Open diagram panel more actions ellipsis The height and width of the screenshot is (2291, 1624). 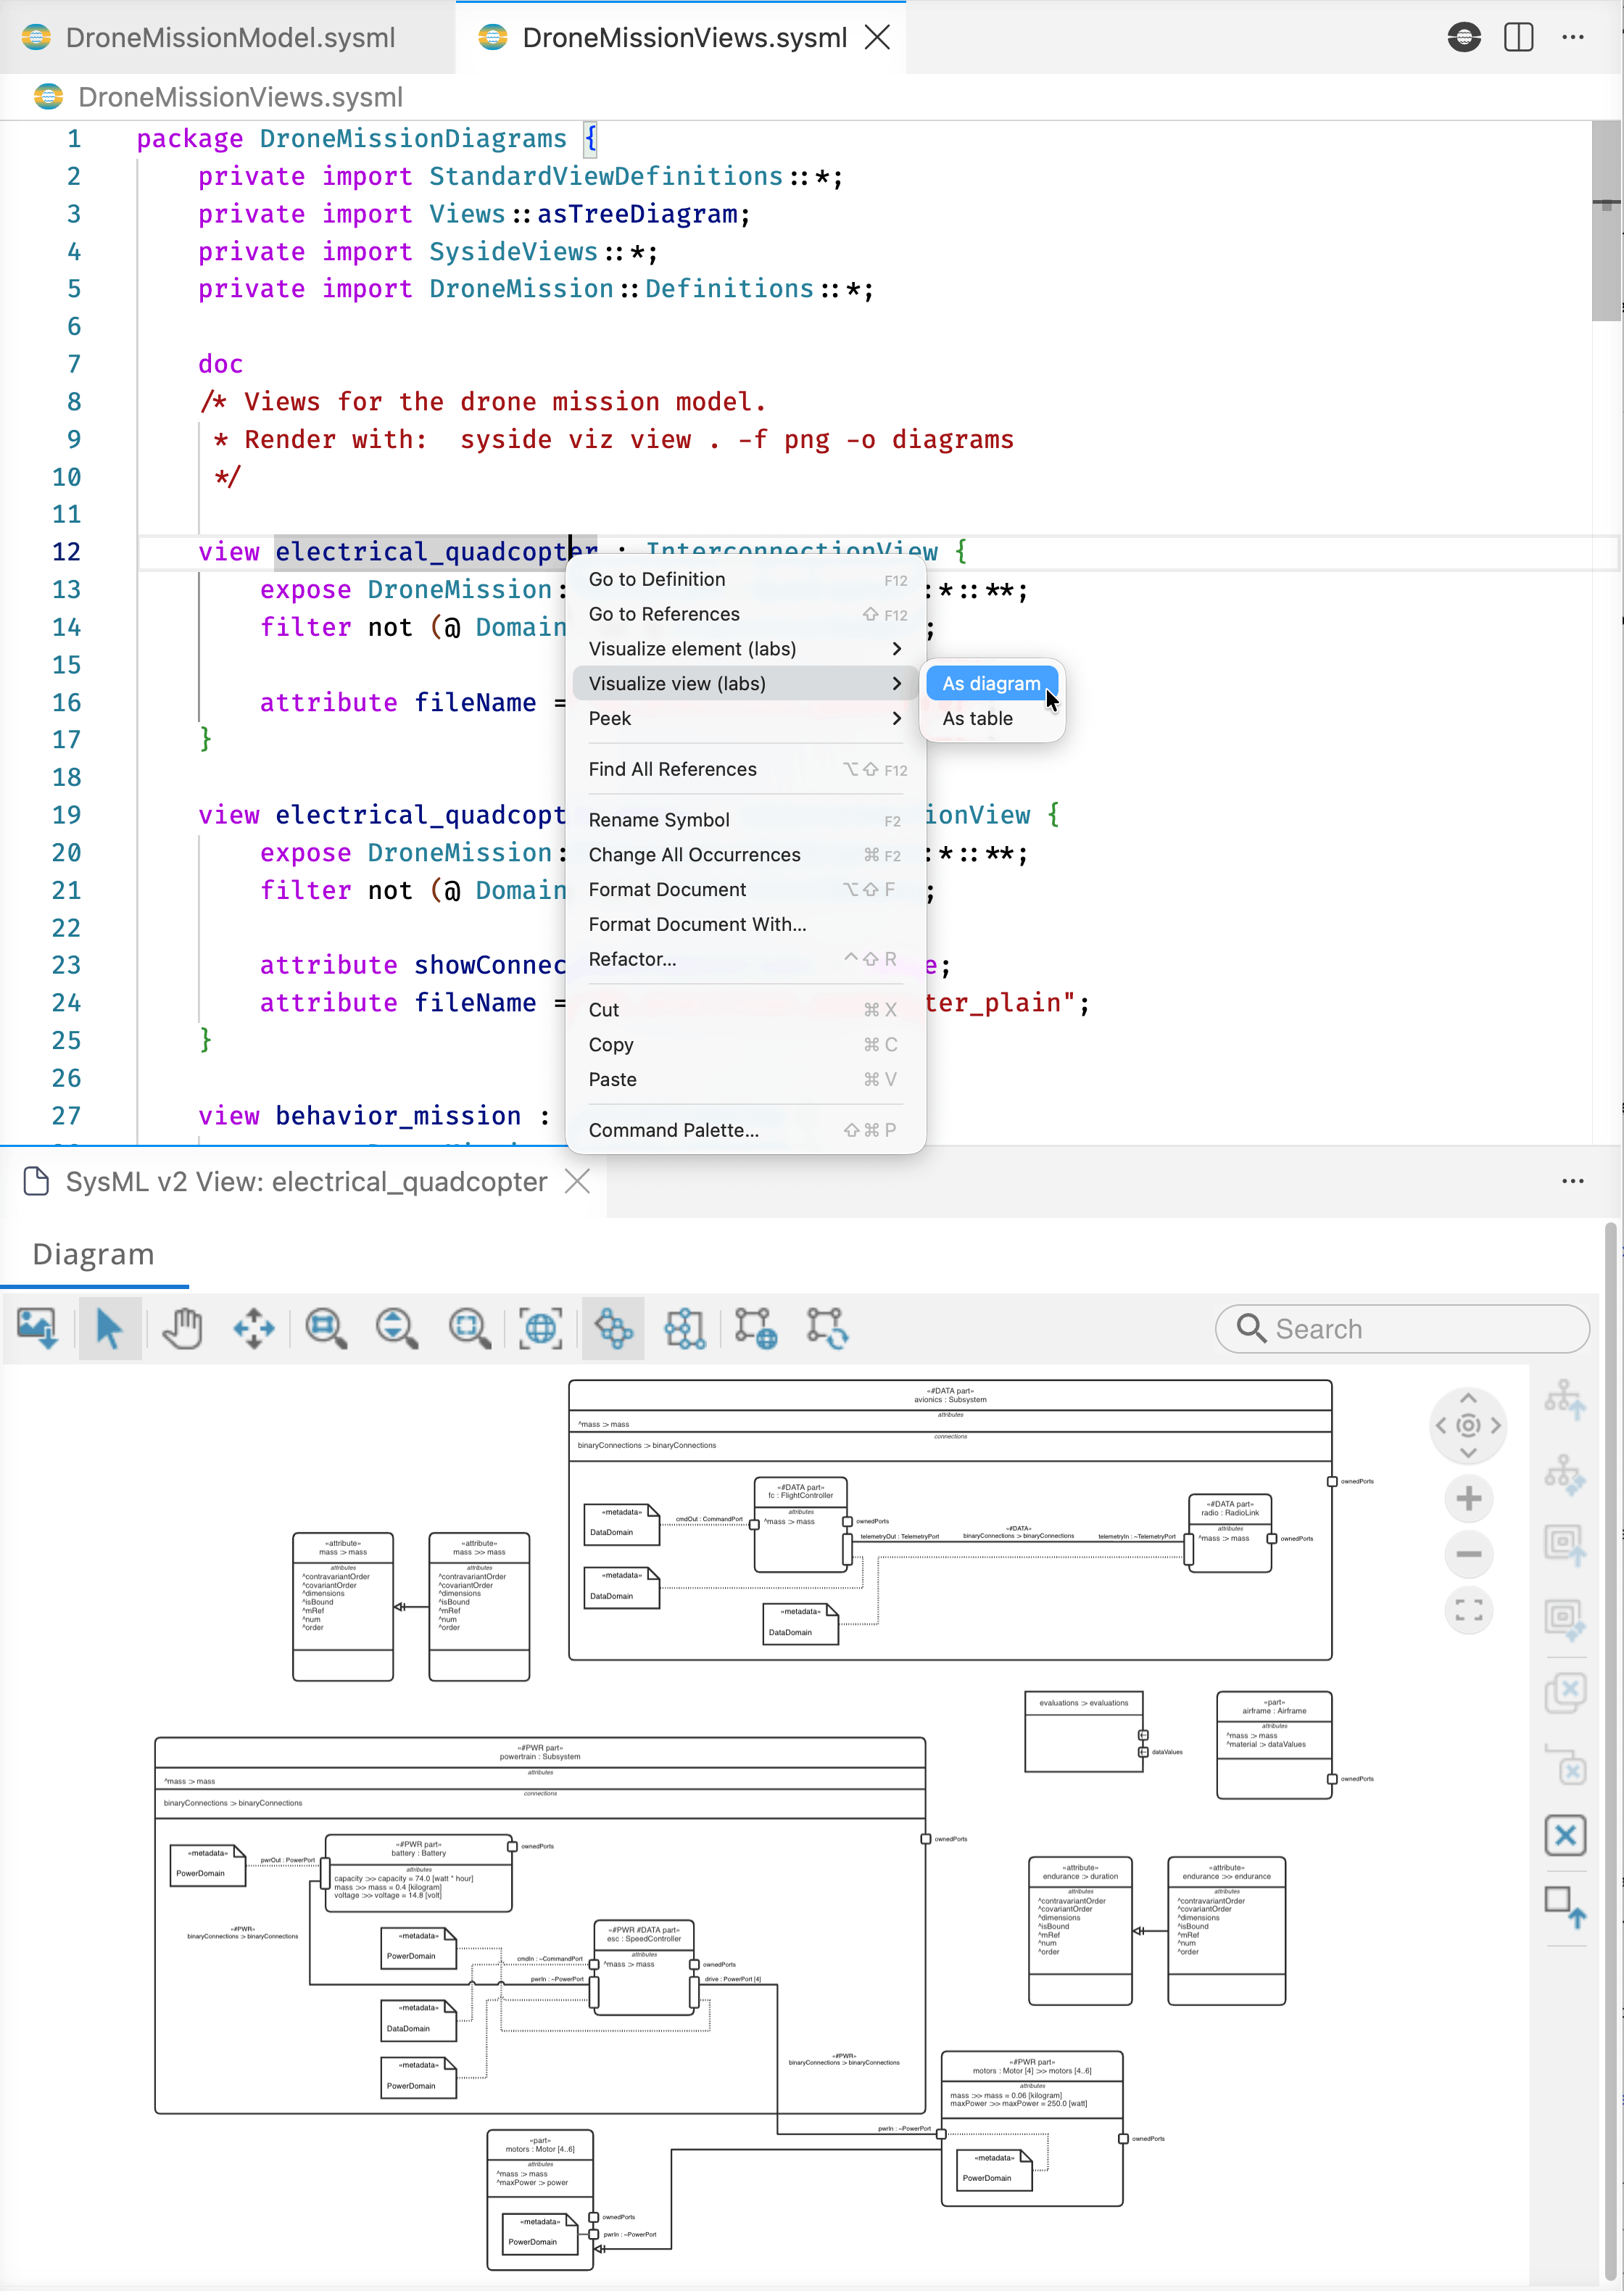[x=1572, y=1181]
